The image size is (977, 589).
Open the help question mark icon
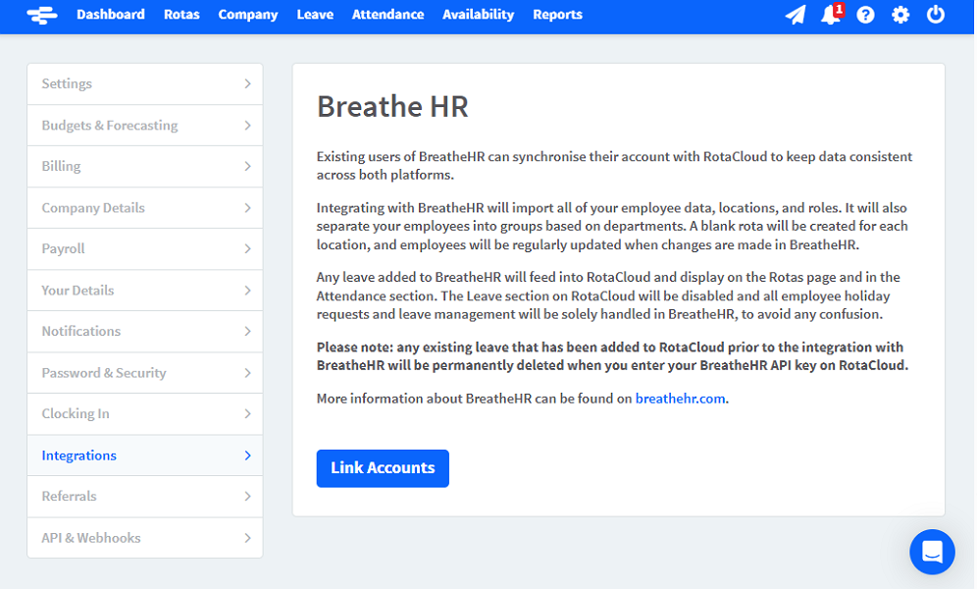tap(865, 15)
